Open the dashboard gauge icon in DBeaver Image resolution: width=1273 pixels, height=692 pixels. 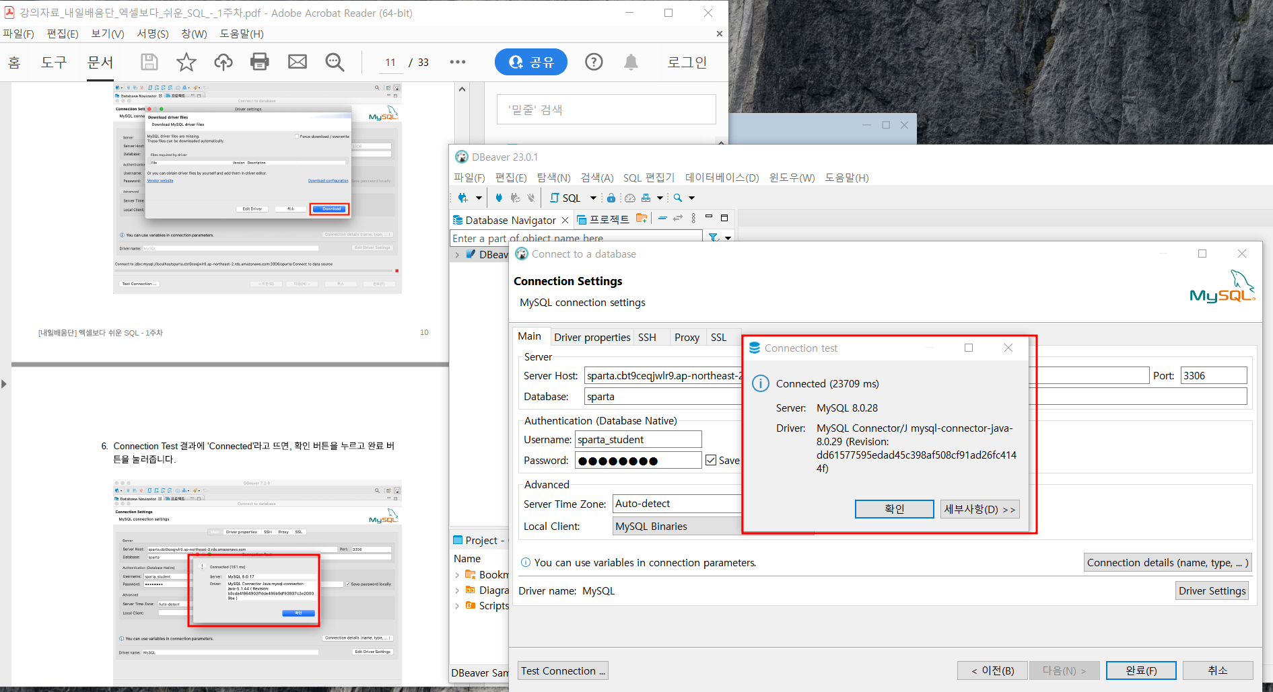(630, 198)
